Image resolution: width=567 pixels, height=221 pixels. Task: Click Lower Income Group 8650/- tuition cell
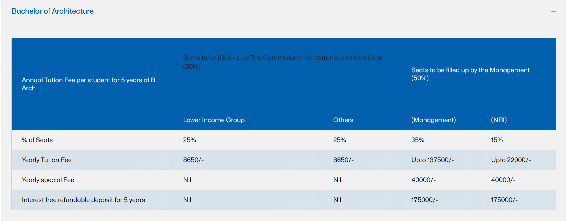click(x=193, y=160)
